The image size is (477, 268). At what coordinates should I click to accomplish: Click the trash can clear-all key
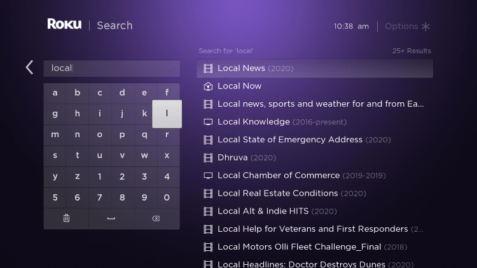66,218
